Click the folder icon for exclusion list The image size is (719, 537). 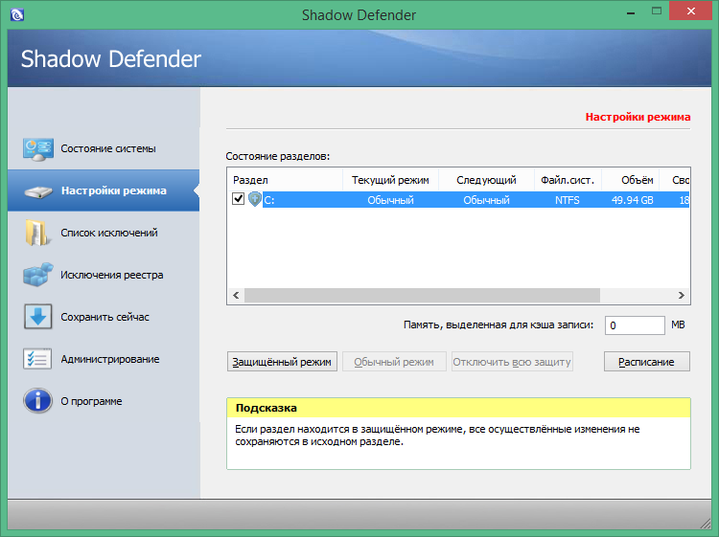(x=36, y=233)
